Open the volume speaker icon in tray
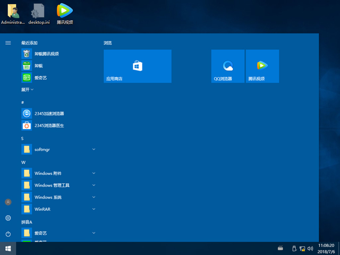This screenshot has width=340, height=255. pyautogui.click(x=311, y=248)
